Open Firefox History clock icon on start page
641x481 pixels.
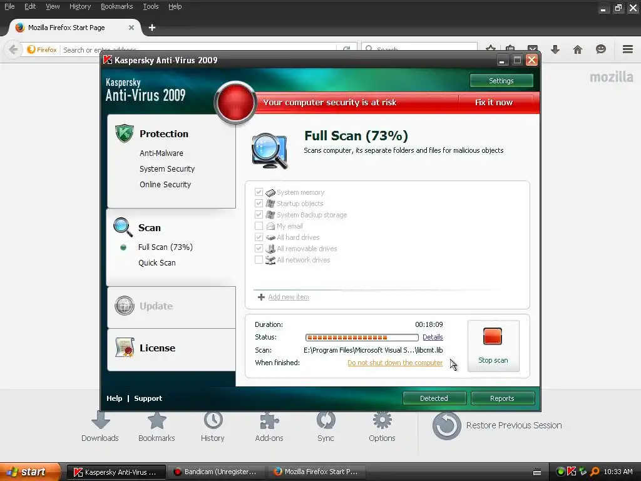pos(213,420)
